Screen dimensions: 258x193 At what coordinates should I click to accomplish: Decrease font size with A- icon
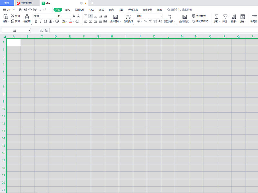coord(79,16)
